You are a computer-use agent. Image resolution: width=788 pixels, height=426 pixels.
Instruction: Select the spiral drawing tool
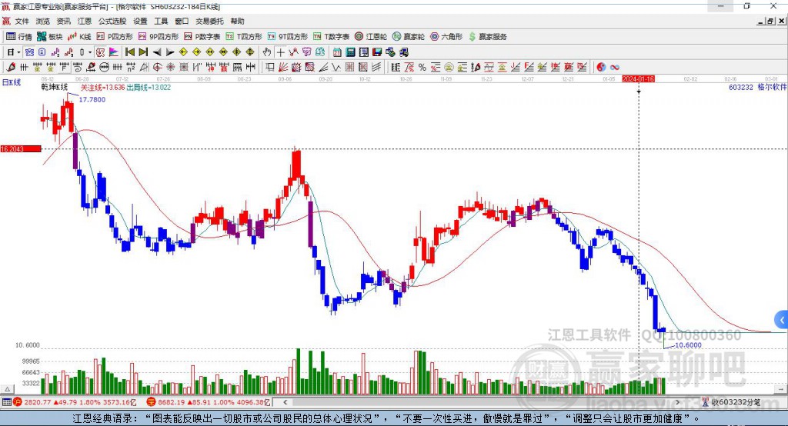78,67
